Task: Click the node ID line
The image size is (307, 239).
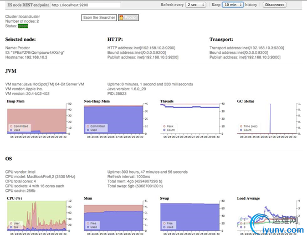Action: (35, 53)
